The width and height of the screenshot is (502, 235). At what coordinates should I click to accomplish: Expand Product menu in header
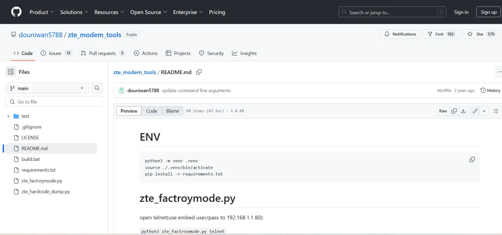tap(42, 12)
